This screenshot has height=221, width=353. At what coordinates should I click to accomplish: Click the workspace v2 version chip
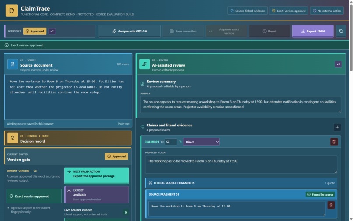tap(52, 31)
